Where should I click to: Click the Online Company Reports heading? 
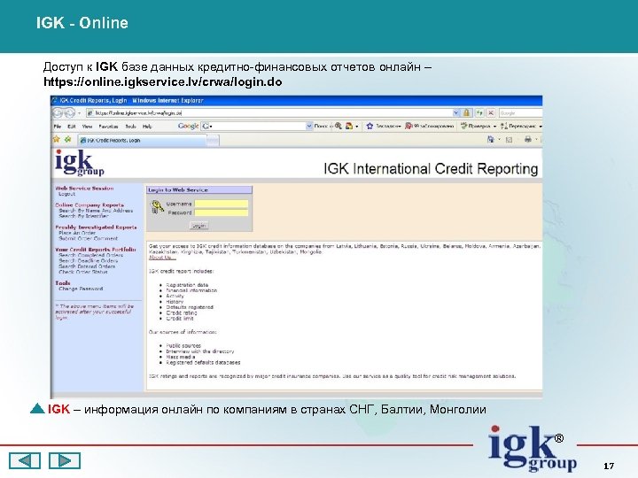pos(89,204)
